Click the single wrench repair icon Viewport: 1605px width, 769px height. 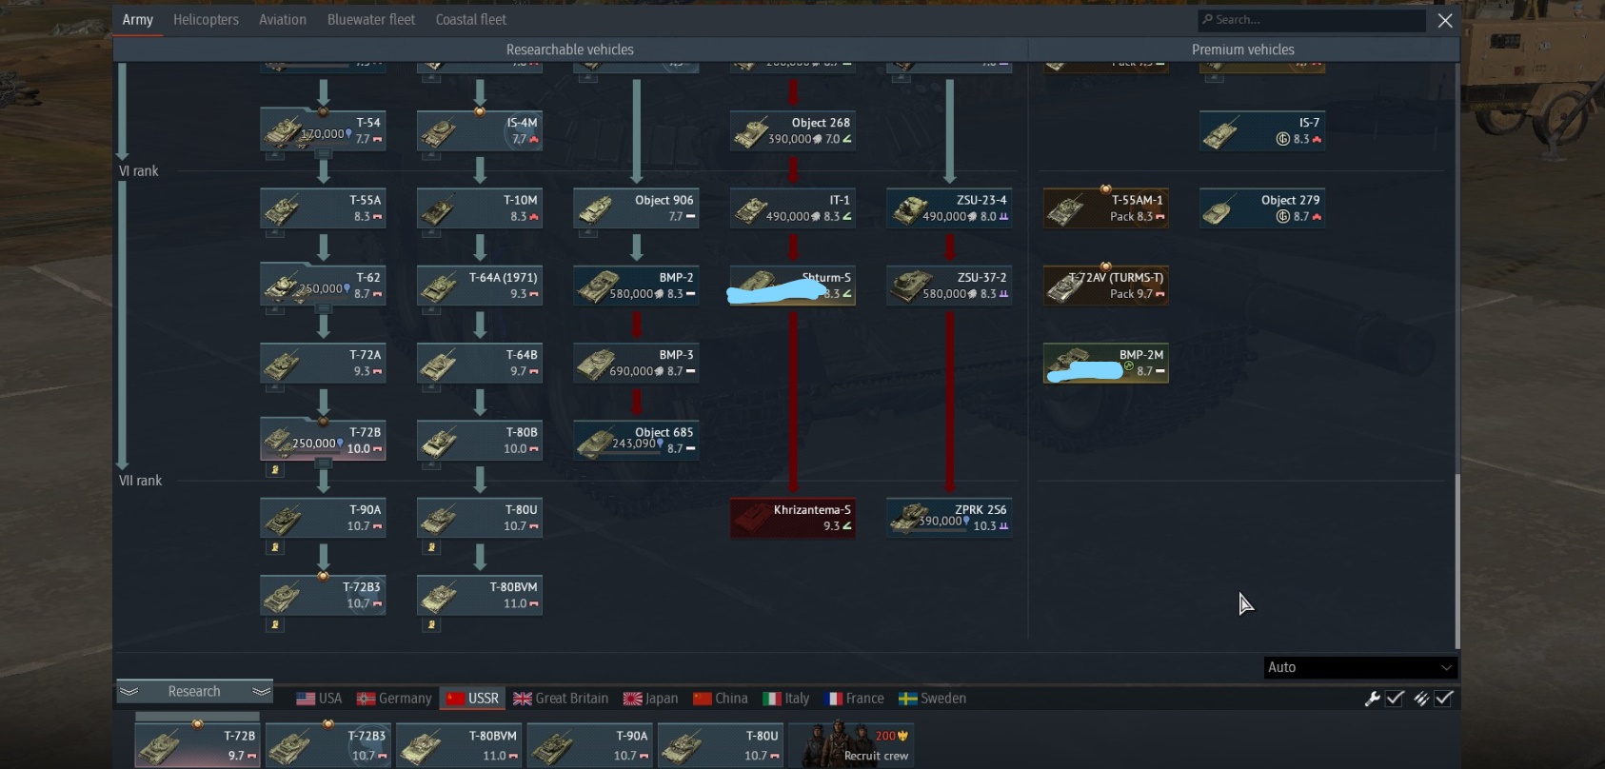coord(1372,699)
